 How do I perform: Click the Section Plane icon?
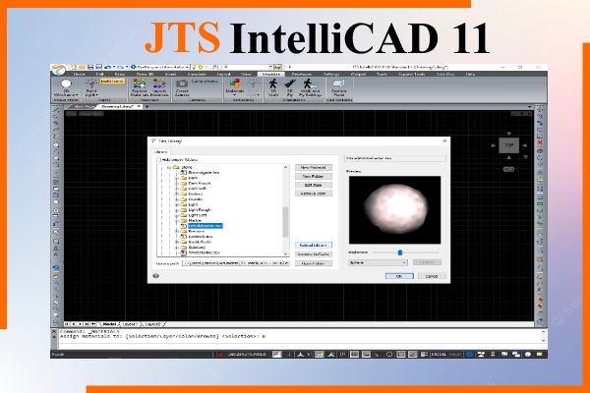tap(338, 84)
